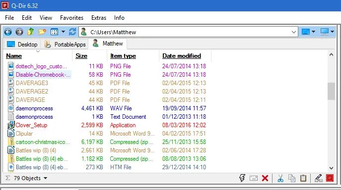The width and height of the screenshot is (341, 190).
Task: Select the DAVERAGE2 PDF file
Action: (32, 92)
